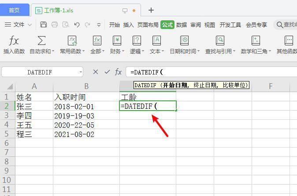Select row 6 header
The image size is (297, 196).
tap(7, 143)
